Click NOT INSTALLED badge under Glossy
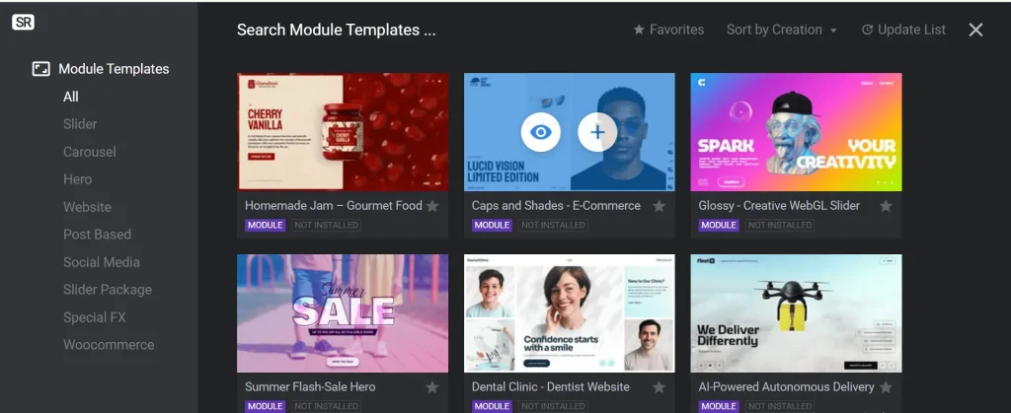1011x413 pixels. click(x=780, y=225)
